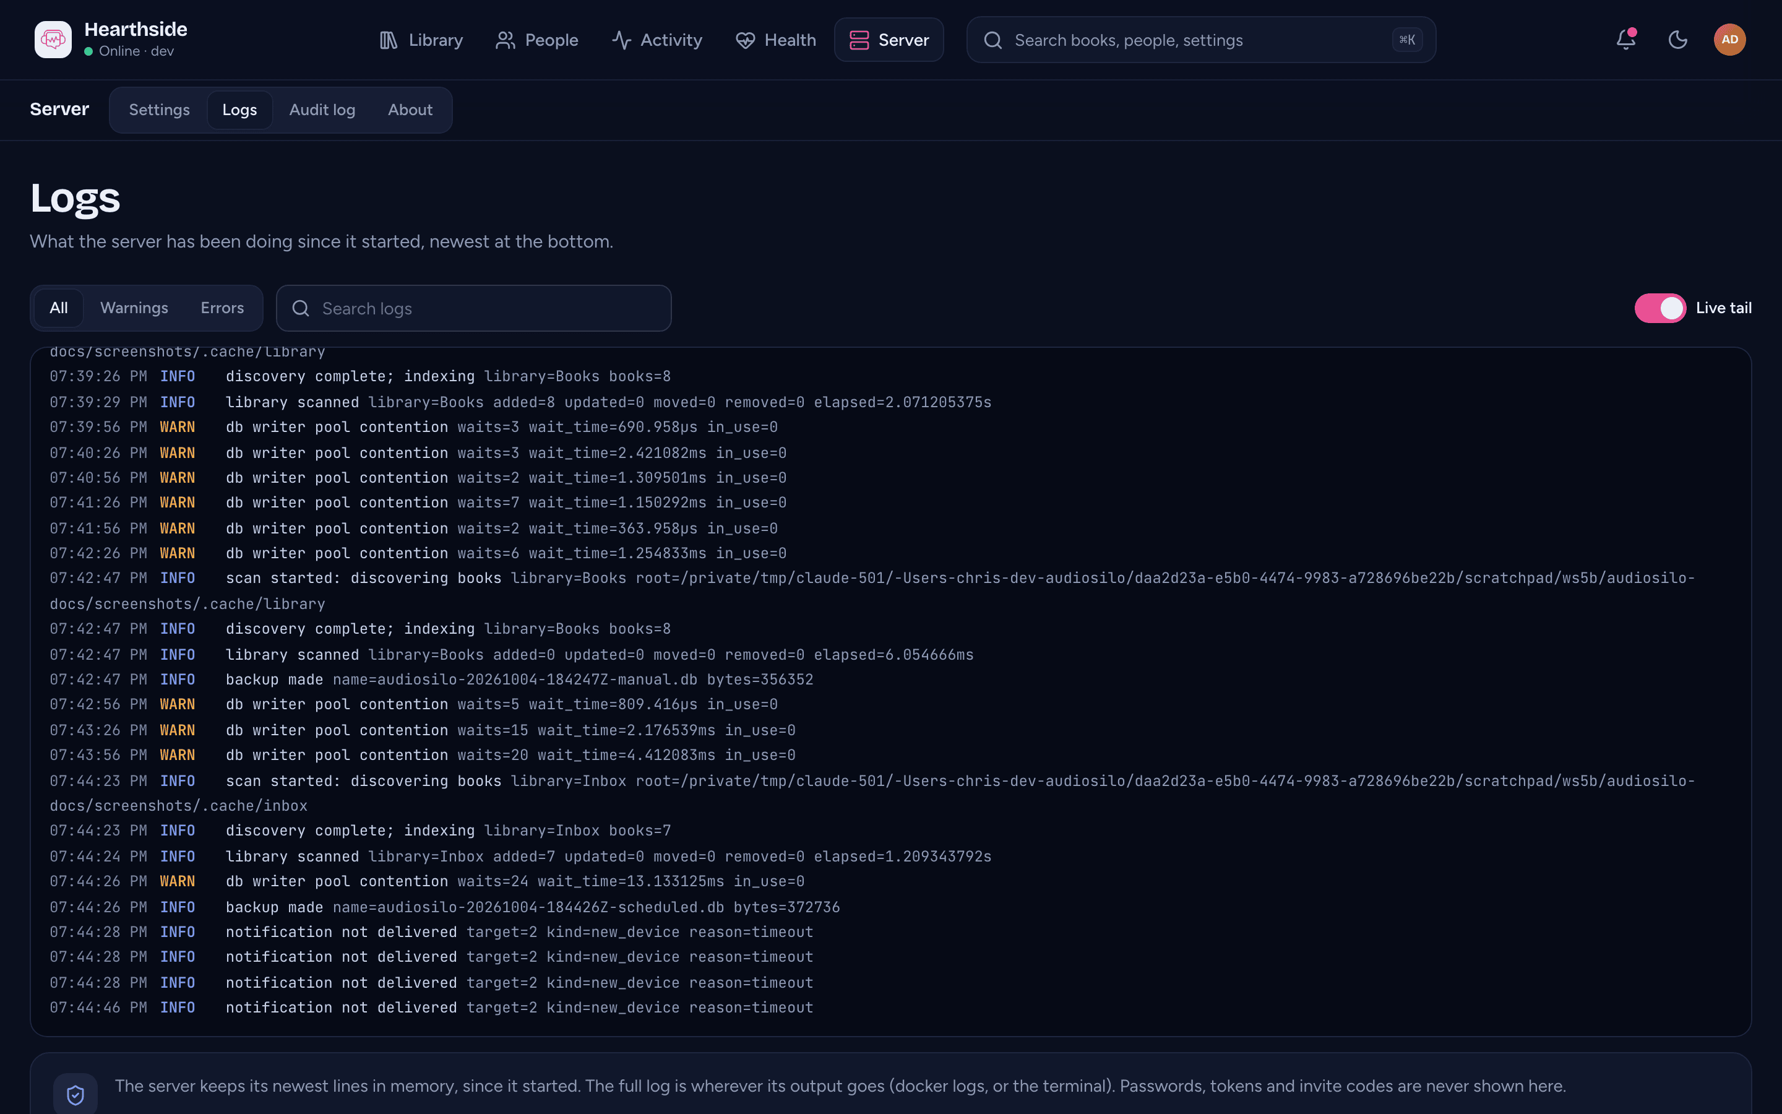Click the shield icon in the footer note
This screenshot has height=1114, width=1782.
[75, 1095]
